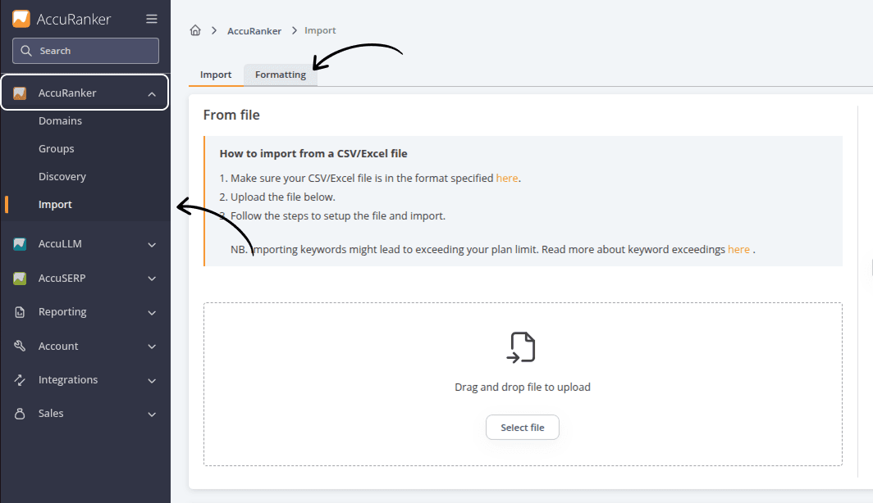Expand the Sales section chevron
873x503 pixels.
coord(152,415)
